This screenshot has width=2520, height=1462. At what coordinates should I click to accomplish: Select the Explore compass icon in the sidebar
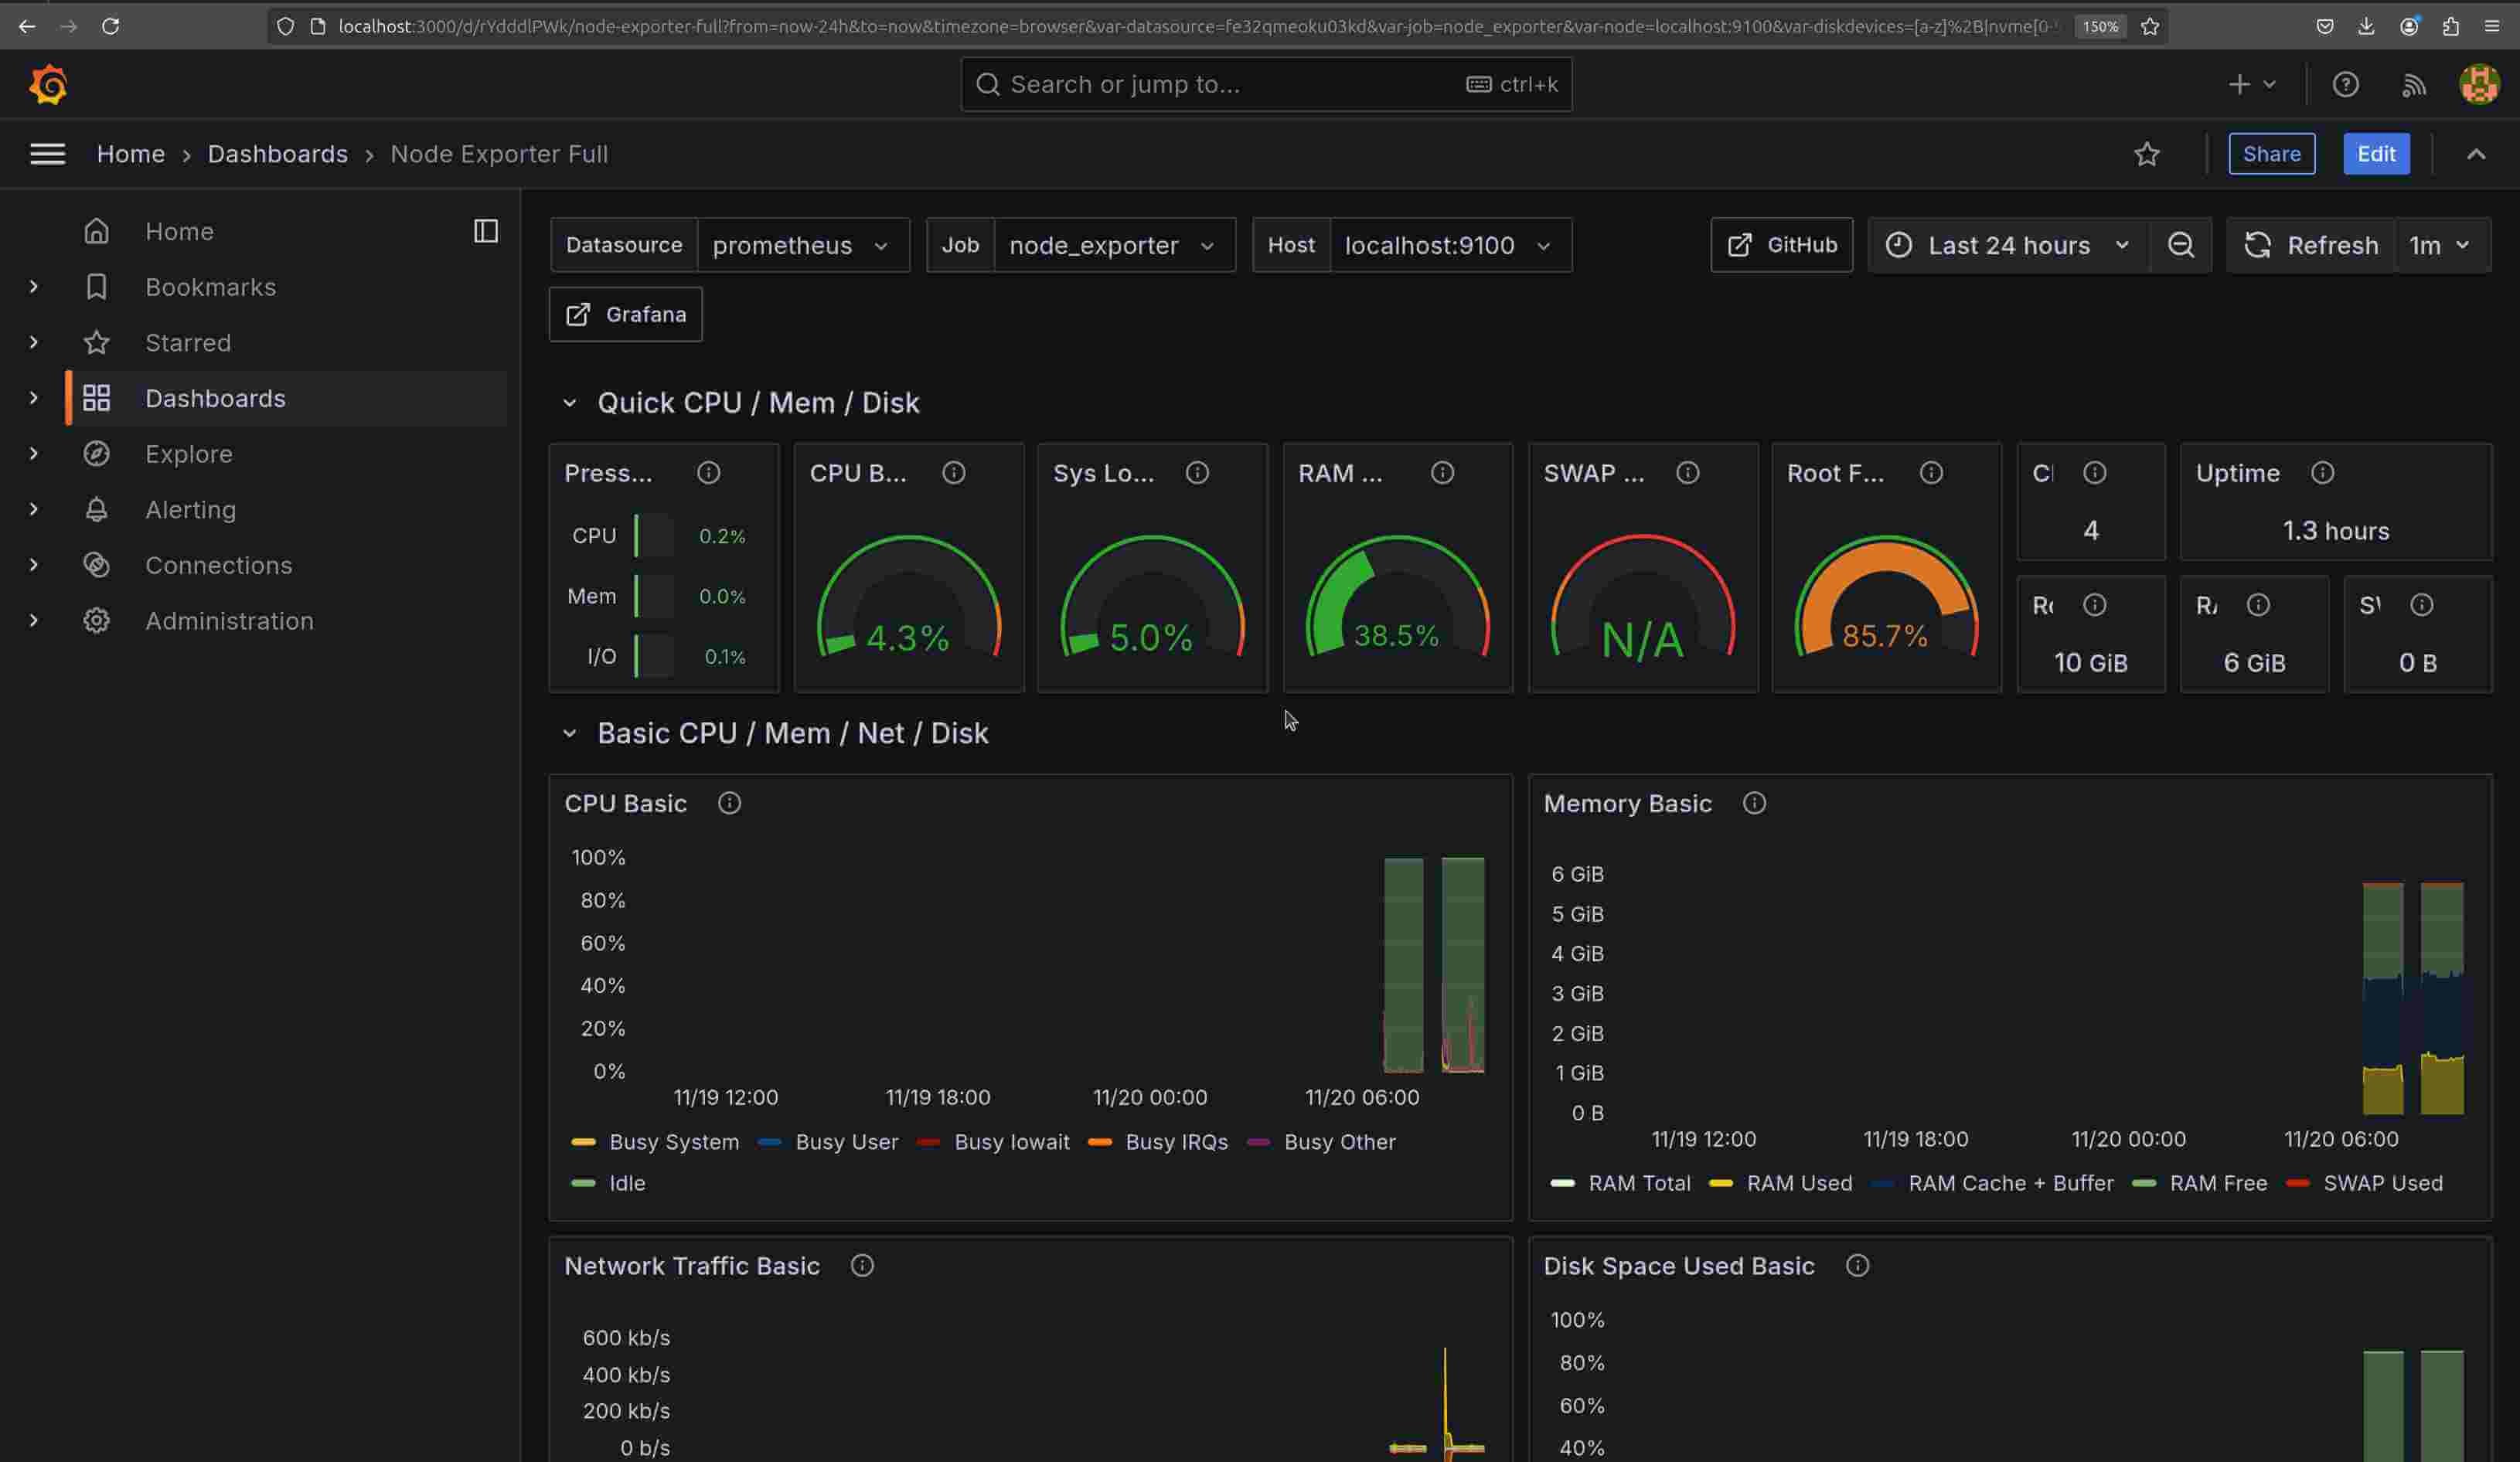[x=96, y=454]
